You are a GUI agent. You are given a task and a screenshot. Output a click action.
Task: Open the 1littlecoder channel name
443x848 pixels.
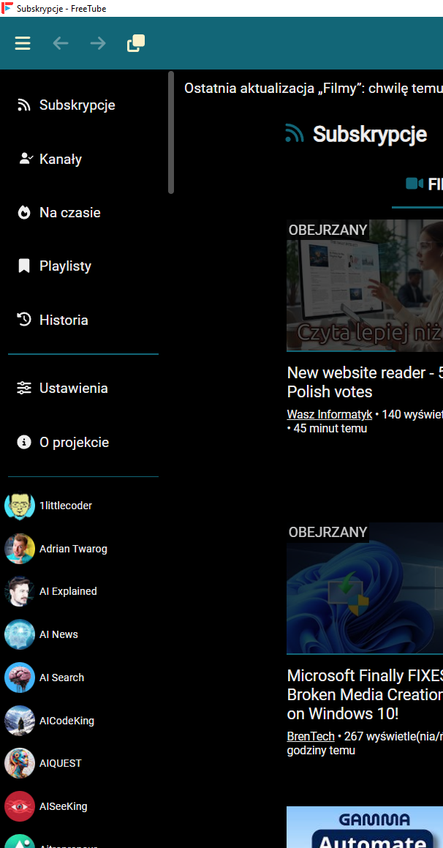click(66, 506)
